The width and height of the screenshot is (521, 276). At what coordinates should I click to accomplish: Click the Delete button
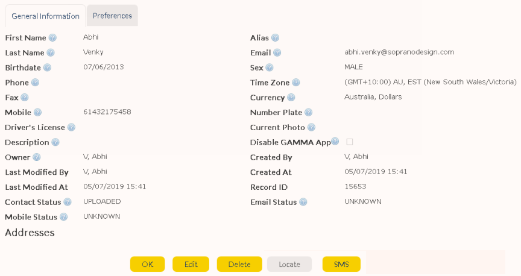pyautogui.click(x=239, y=264)
